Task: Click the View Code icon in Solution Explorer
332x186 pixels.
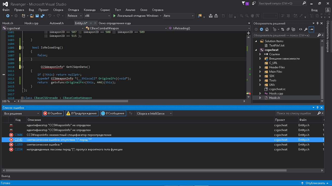Action: 300,29
